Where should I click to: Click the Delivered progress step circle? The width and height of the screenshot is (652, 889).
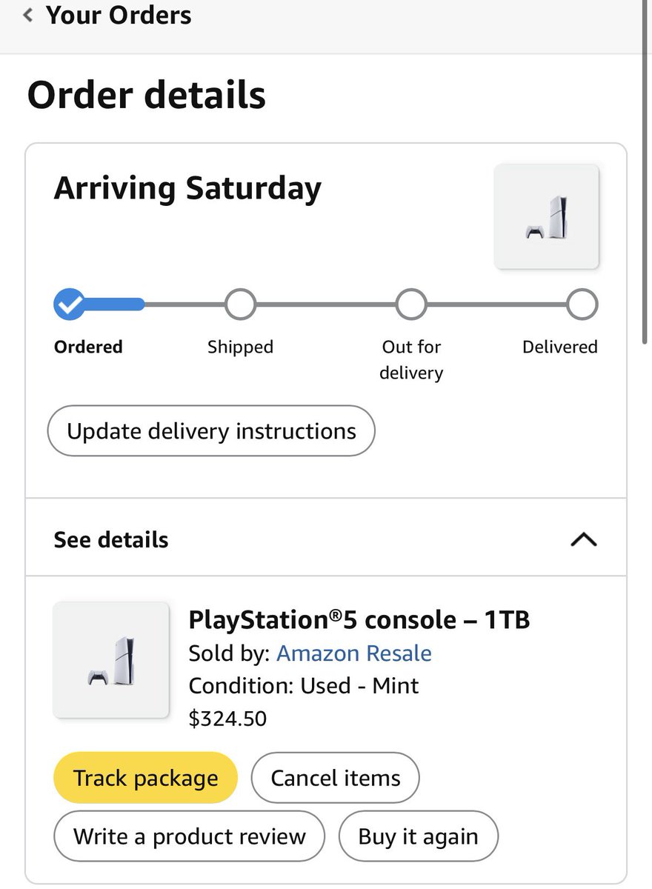[x=582, y=304]
